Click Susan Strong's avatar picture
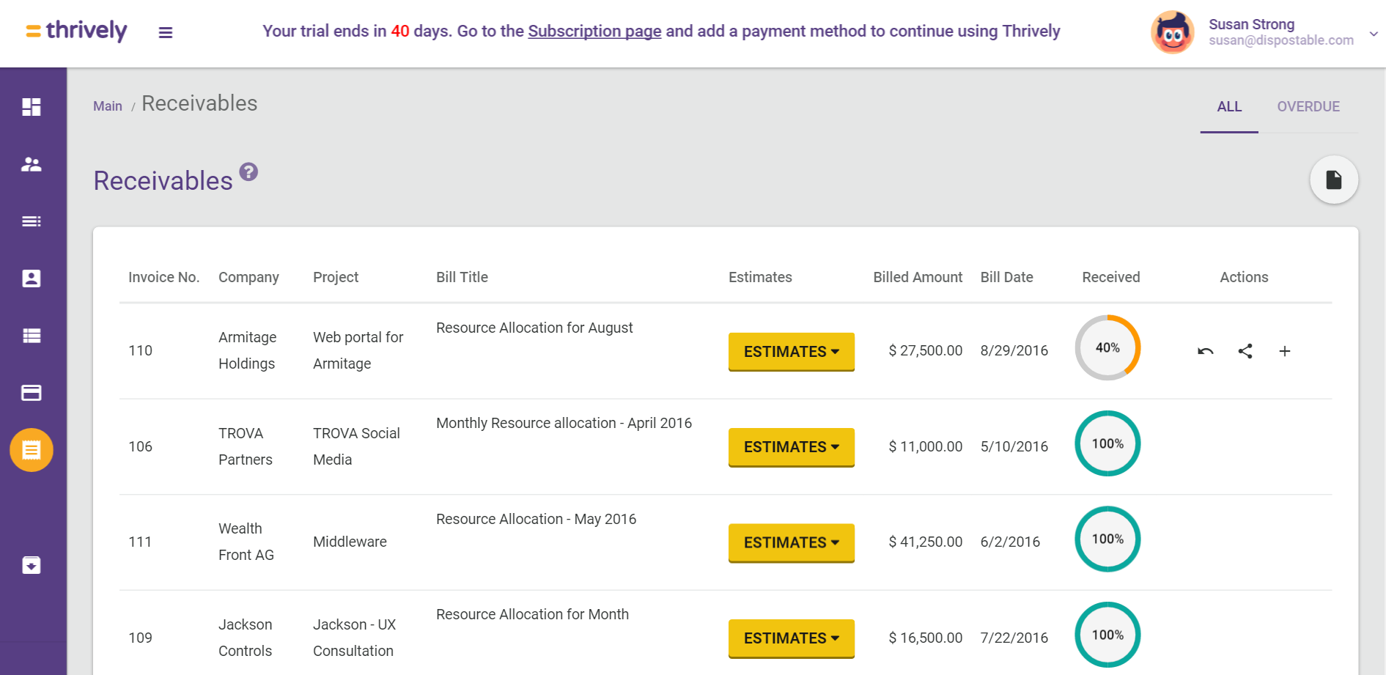The image size is (1386, 675). (x=1173, y=32)
